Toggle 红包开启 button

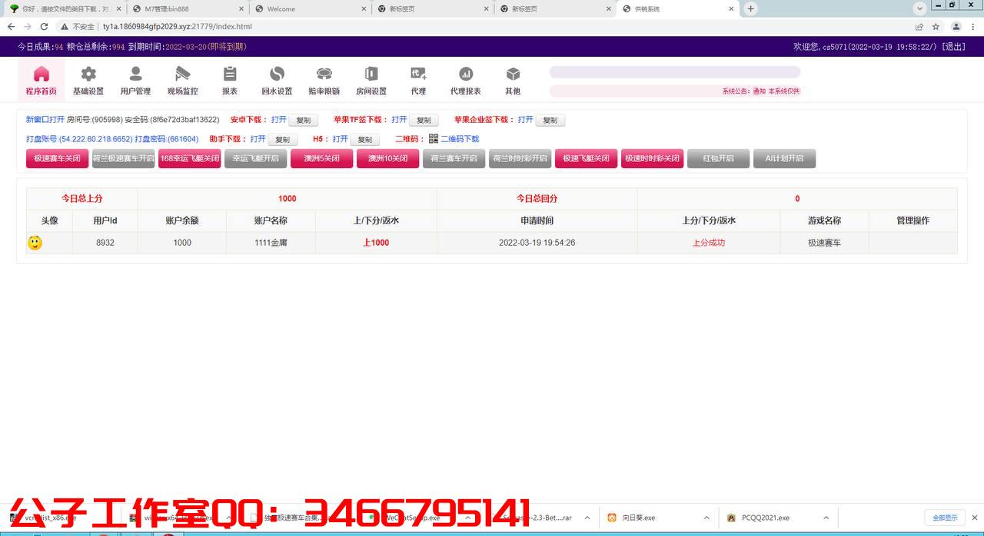(x=718, y=158)
